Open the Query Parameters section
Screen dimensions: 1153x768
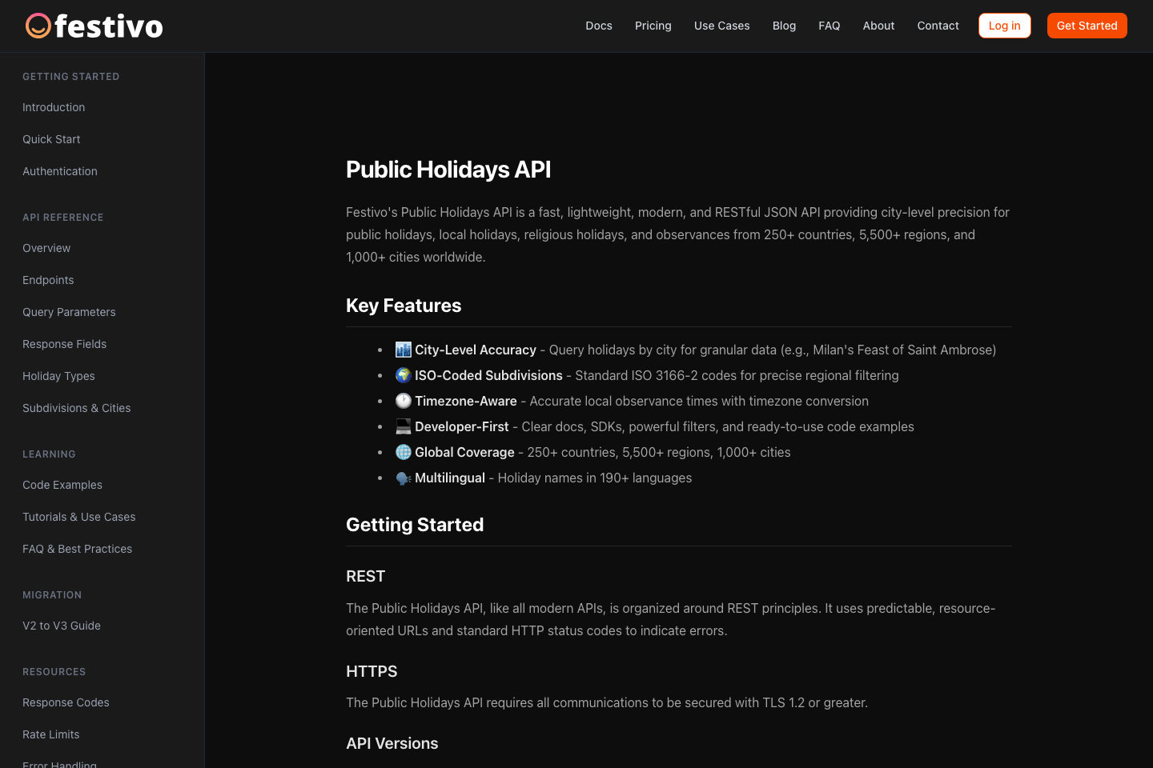(69, 312)
